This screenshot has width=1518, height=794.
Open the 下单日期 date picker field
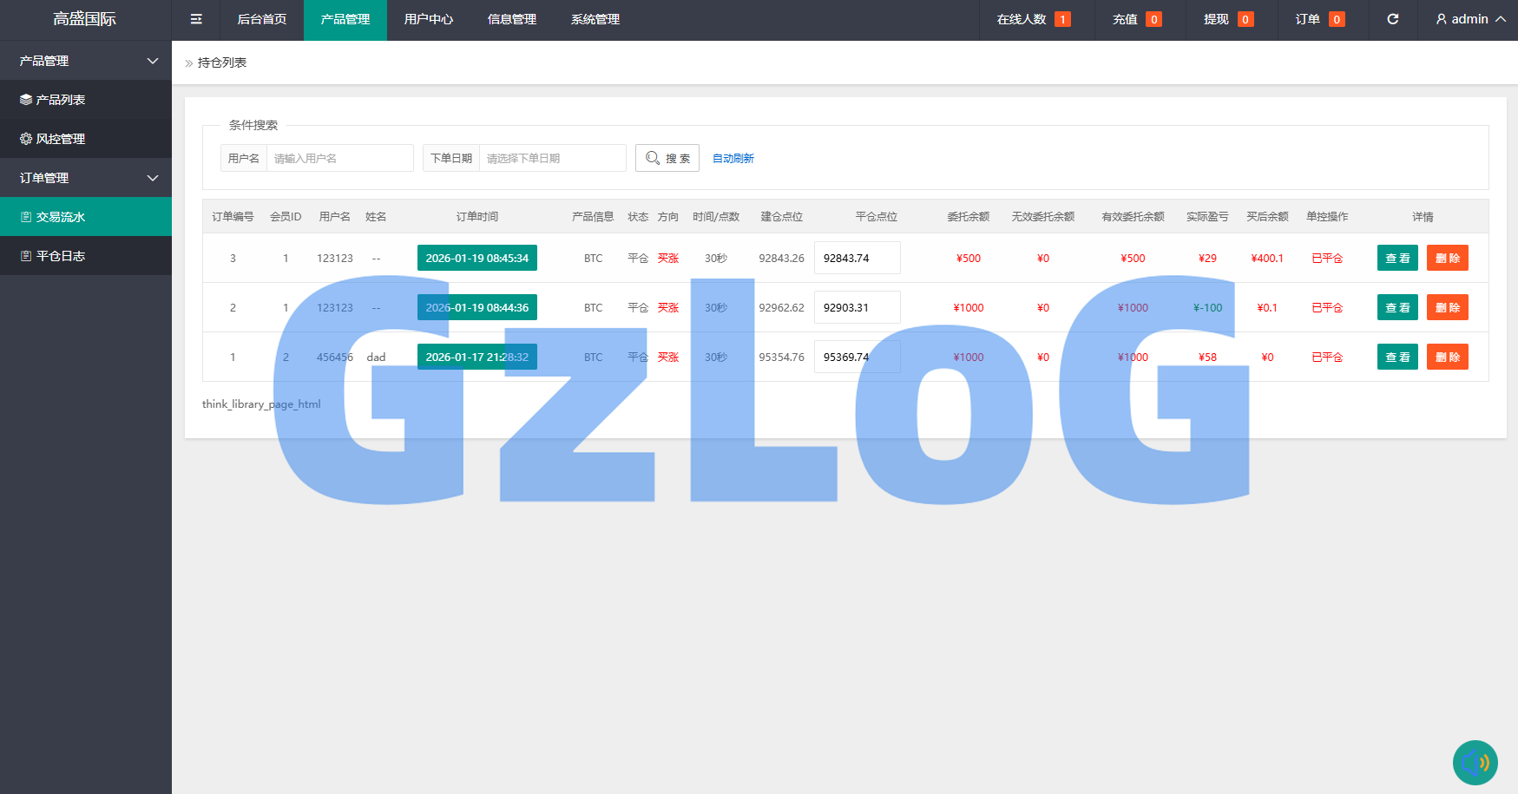(552, 158)
